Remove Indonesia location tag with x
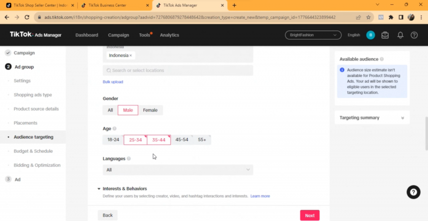The image size is (428, 221). click(131, 56)
